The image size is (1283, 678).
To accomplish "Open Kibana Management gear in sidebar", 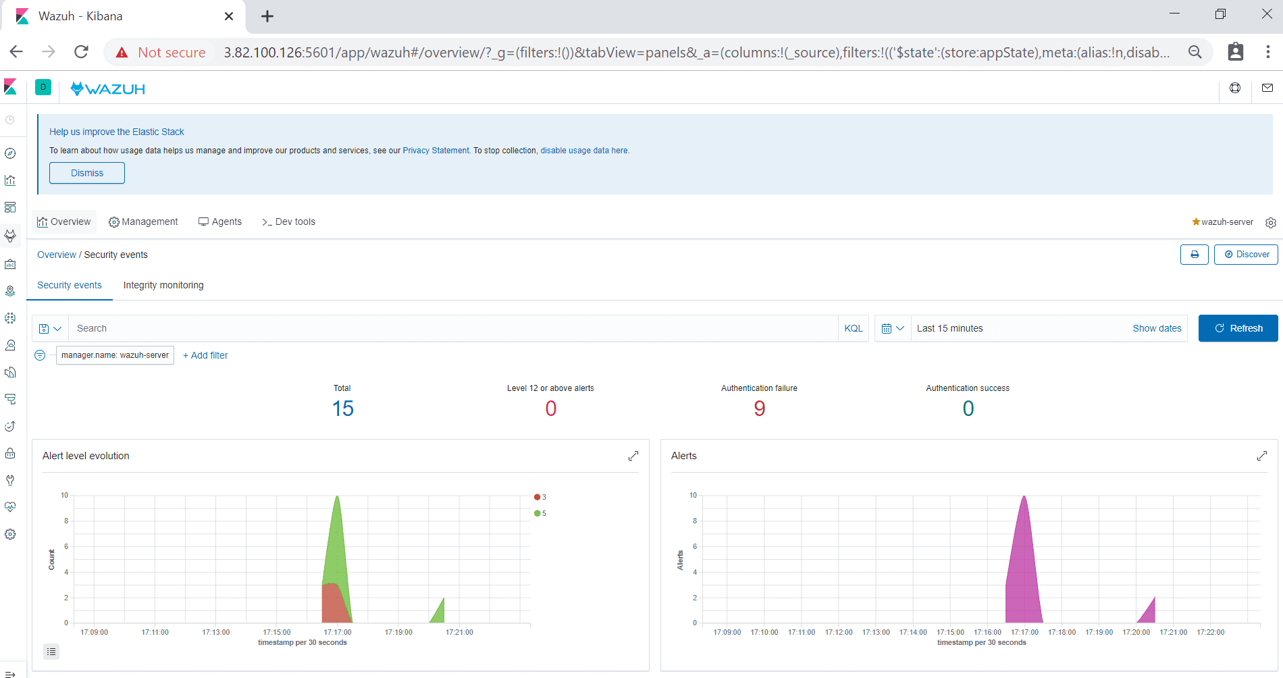I will point(10,534).
